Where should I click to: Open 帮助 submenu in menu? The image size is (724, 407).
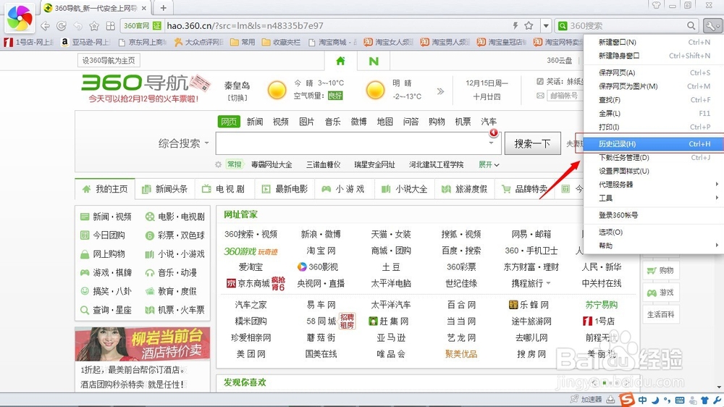coord(654,246)
